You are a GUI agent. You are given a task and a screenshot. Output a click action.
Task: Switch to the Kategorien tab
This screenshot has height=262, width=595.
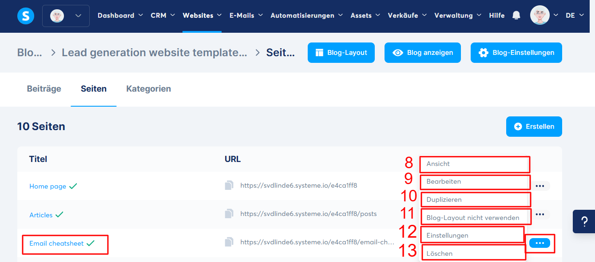click(x=149, y=89)
